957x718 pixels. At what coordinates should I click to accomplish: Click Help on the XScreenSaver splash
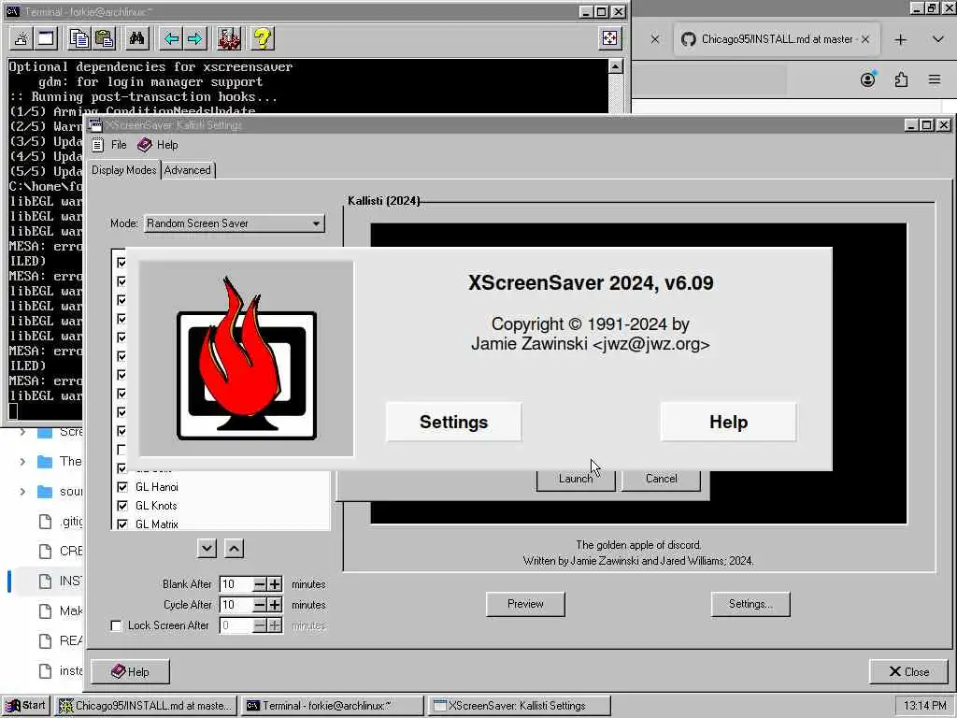(728, 422)
